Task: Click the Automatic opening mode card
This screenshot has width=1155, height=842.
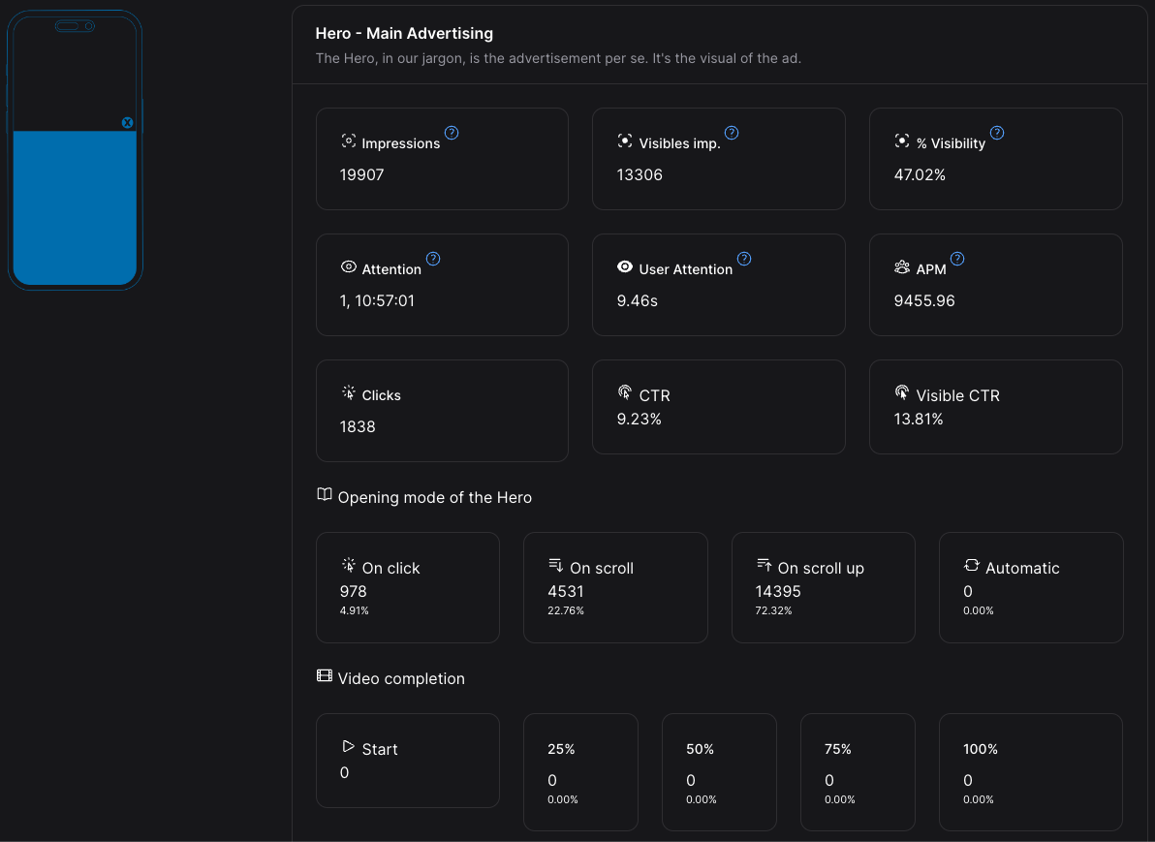Action: [1030, 587]
